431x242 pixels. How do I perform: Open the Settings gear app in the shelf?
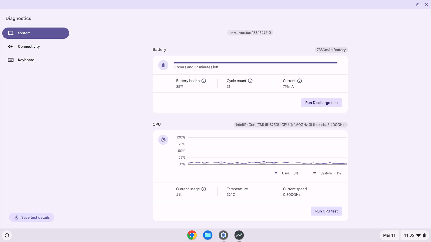click(223, 235)
